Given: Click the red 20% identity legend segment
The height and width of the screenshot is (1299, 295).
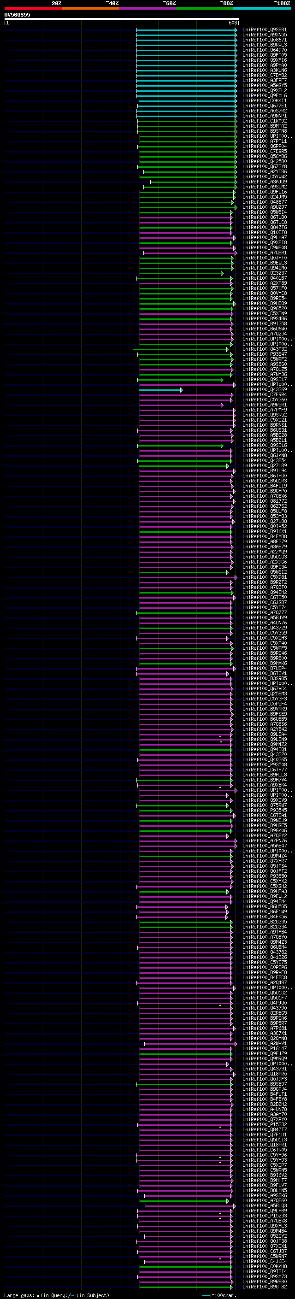Looking at the screenshot, I should 33,8.
